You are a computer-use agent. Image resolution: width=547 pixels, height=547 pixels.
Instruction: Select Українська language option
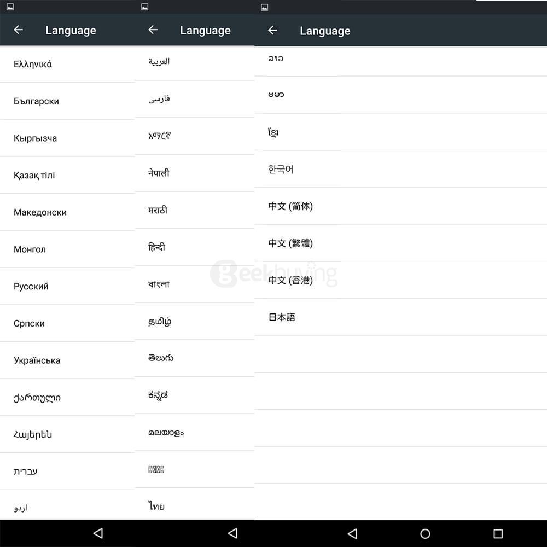pyautogui.click(x=37, y=360)
